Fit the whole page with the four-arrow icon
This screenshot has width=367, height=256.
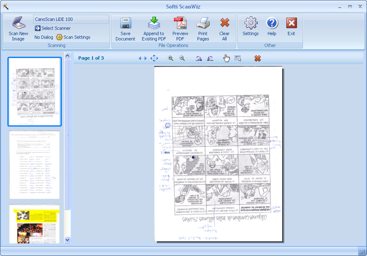pos(154,58)
